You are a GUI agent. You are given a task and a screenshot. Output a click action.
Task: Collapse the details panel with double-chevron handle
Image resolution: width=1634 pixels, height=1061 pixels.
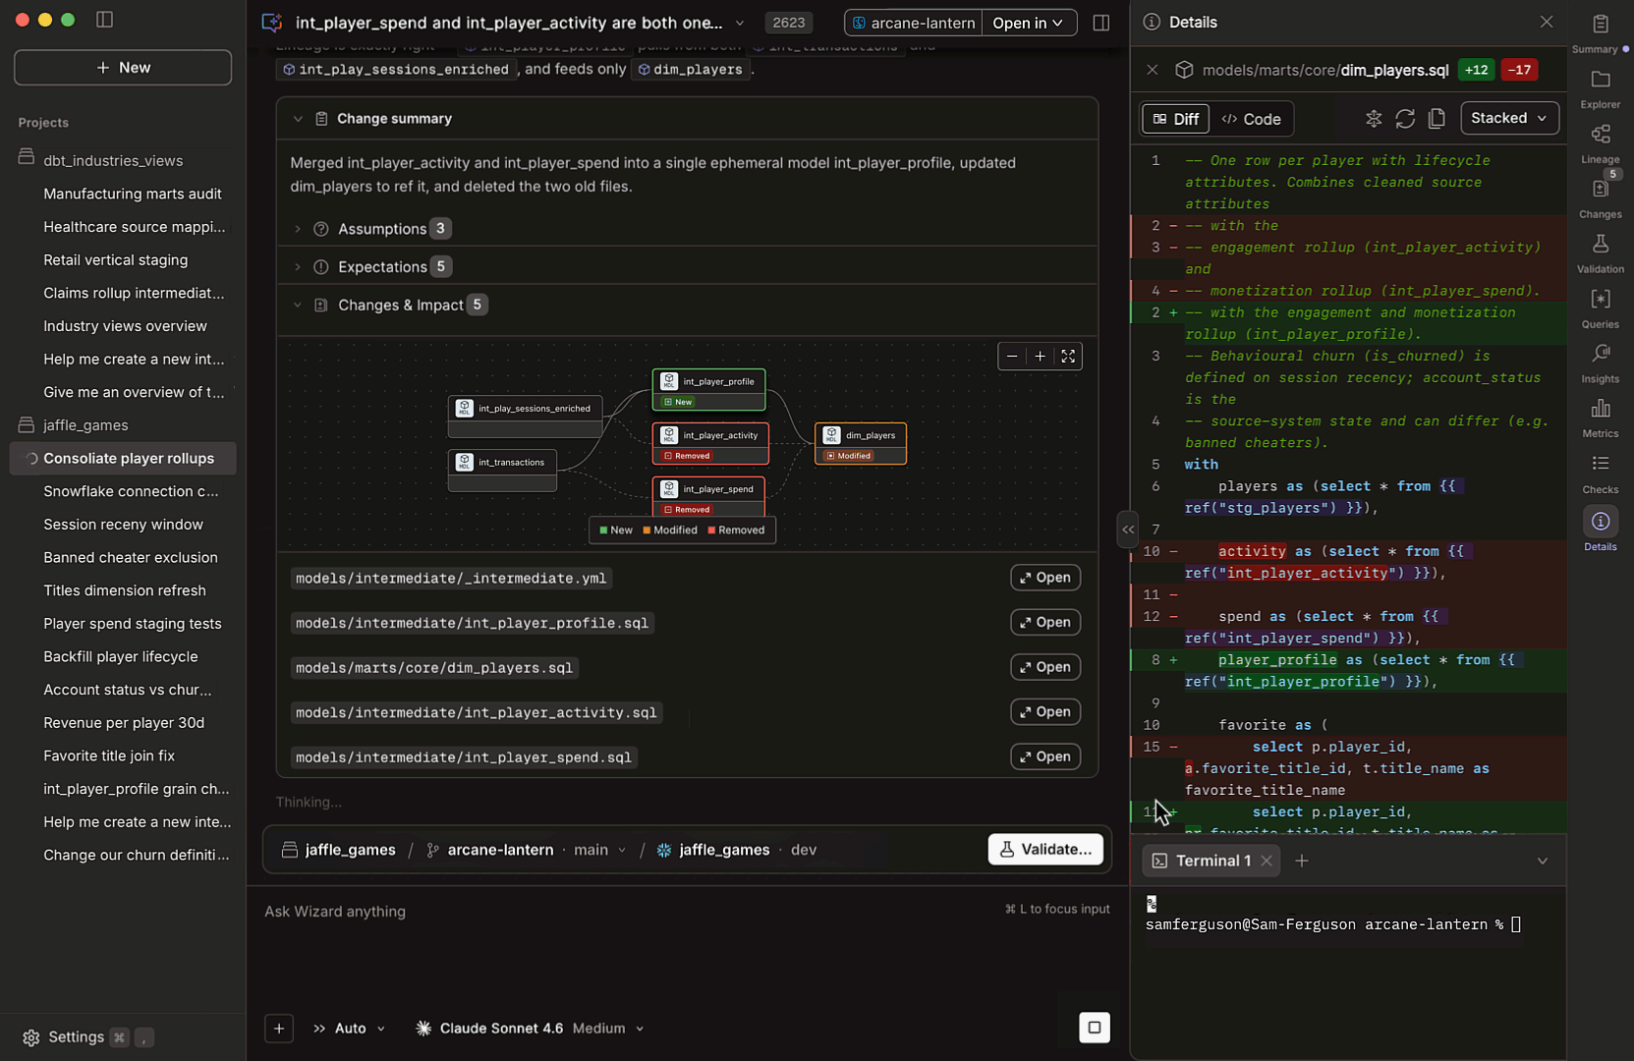(1128, 530)
